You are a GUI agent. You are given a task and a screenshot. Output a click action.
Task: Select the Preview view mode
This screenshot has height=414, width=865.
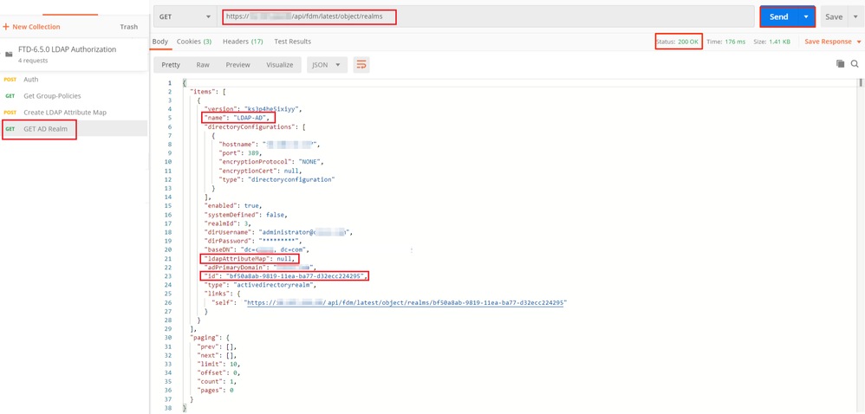(x=237, y=65)
